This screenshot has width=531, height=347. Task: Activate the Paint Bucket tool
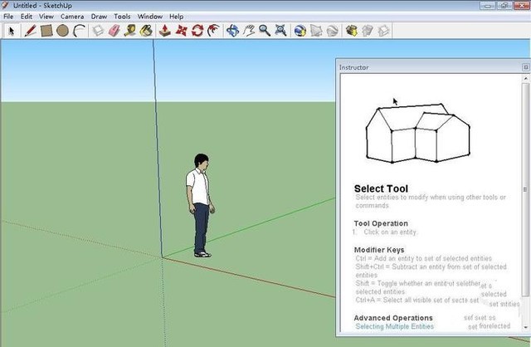click(x=147, y=31)
